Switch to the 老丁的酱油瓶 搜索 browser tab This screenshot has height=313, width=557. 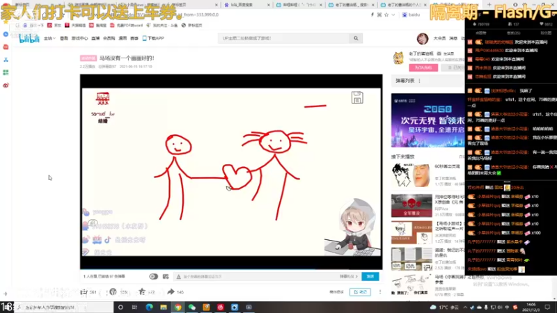point(351,5)
